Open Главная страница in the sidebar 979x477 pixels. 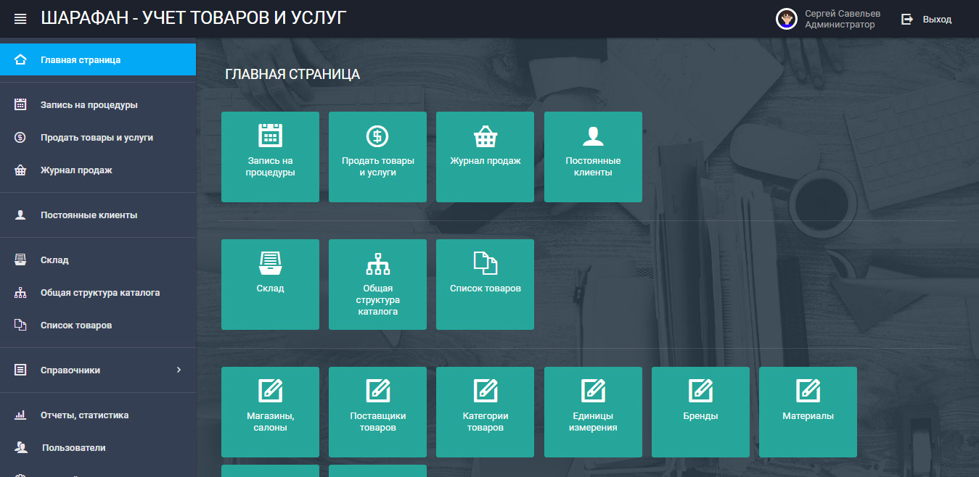tap(81, 60)
